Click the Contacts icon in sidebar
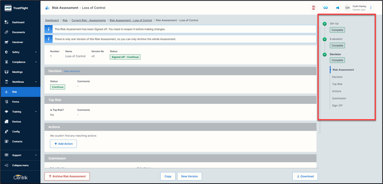The width and height of the screenshot is (383, 184). coord(7,142)
